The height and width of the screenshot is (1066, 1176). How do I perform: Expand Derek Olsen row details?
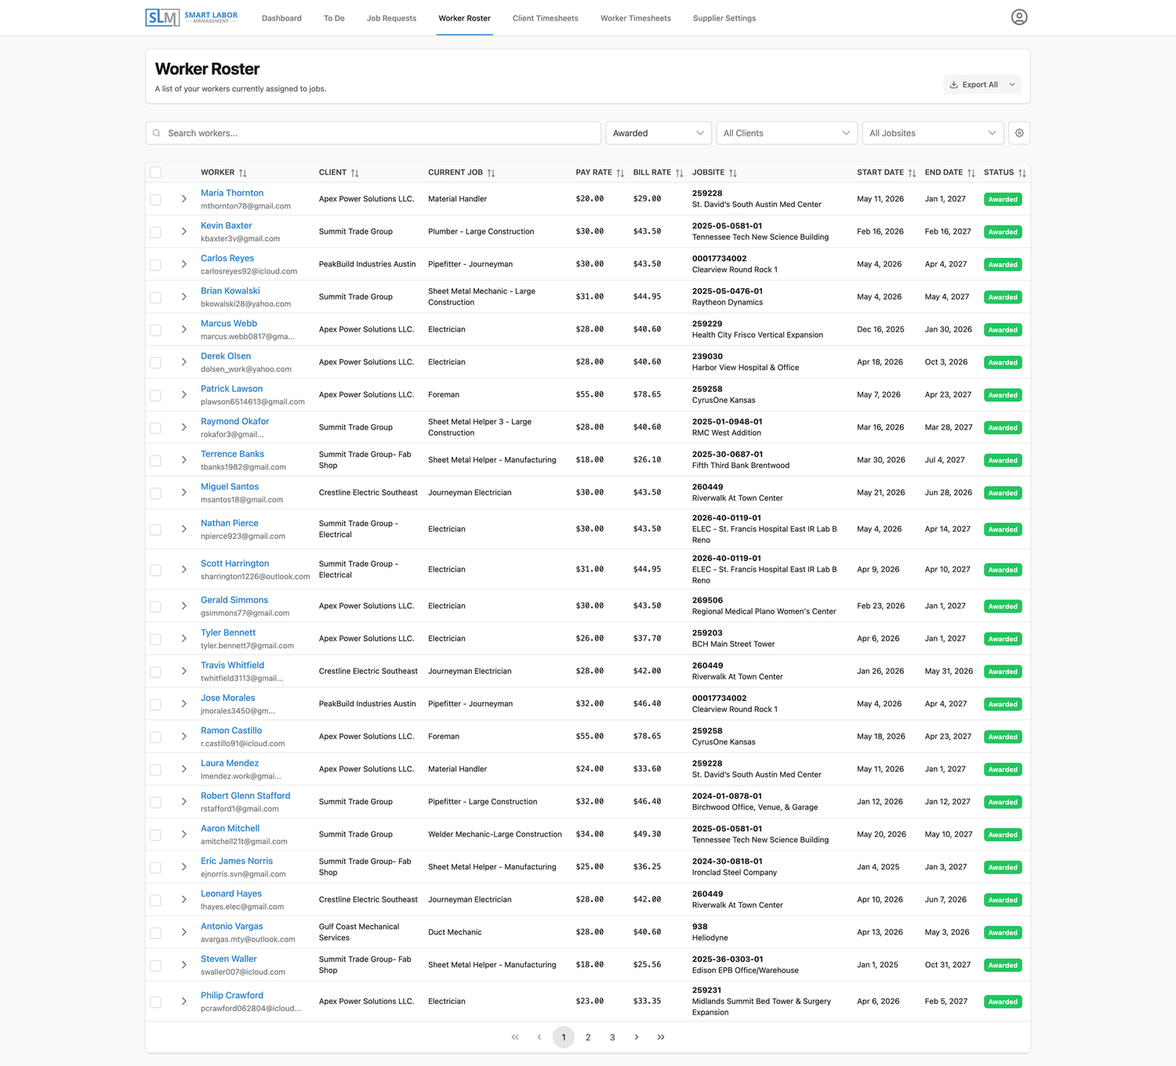[x=184, y=362]
